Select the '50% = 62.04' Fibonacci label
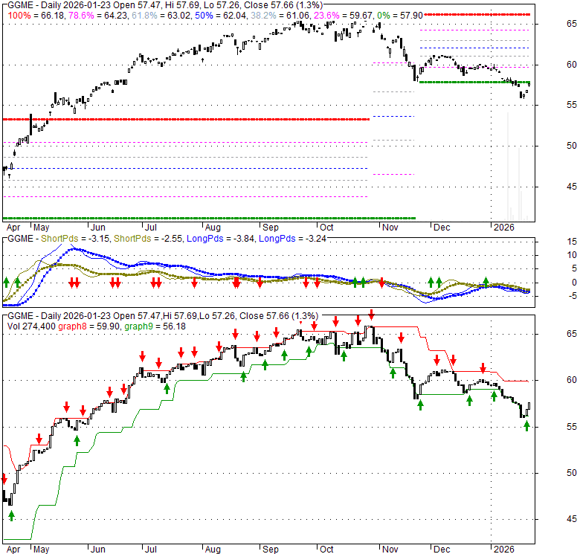The image size is (580, 554). pyautogui.click(x=221, y=16)
